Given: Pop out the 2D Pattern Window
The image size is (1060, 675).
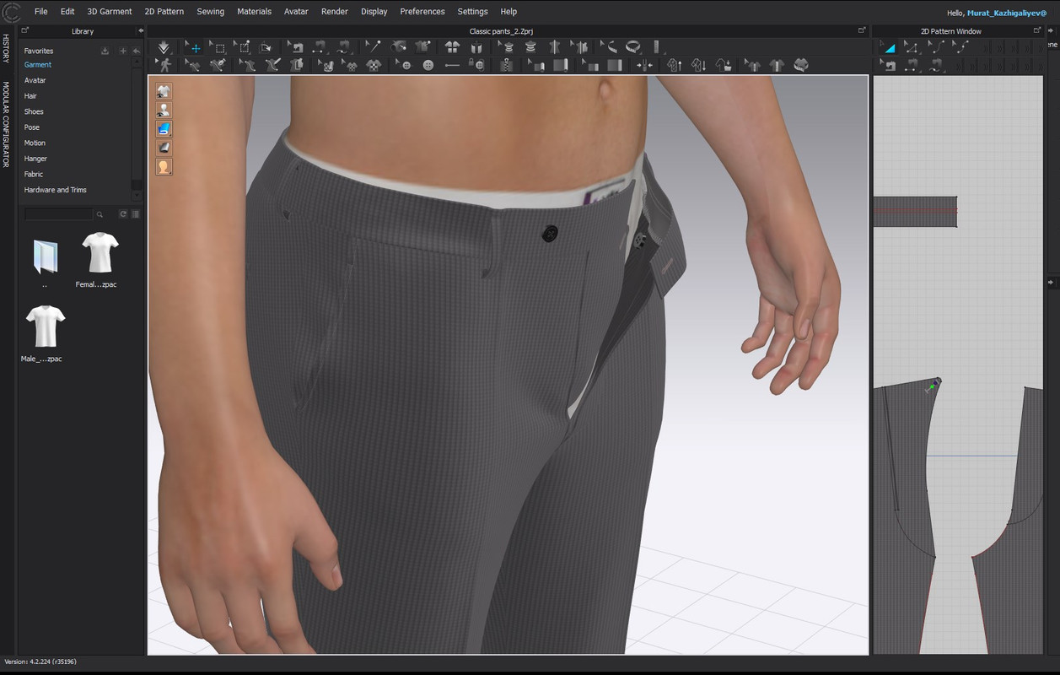Looking at the screenshot, I should 1037,30.
